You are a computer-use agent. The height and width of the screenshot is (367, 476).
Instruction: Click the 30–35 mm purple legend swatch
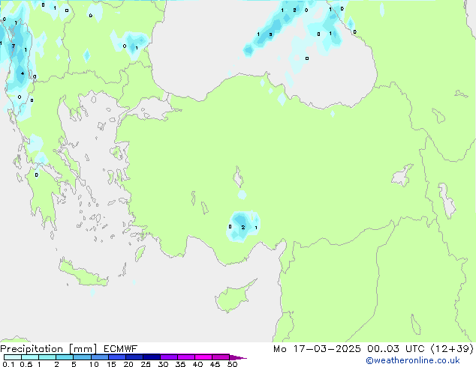(x=168, y=357)
